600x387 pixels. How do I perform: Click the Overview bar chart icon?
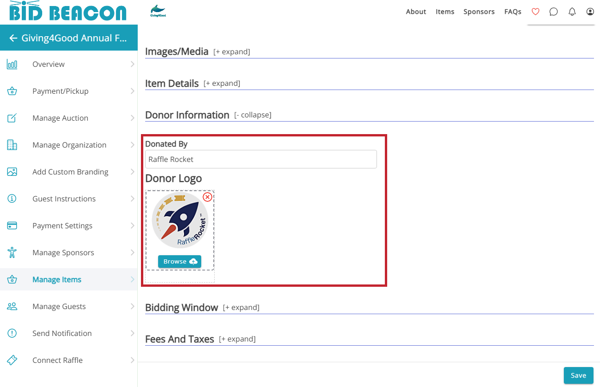[x=12, y=64]
